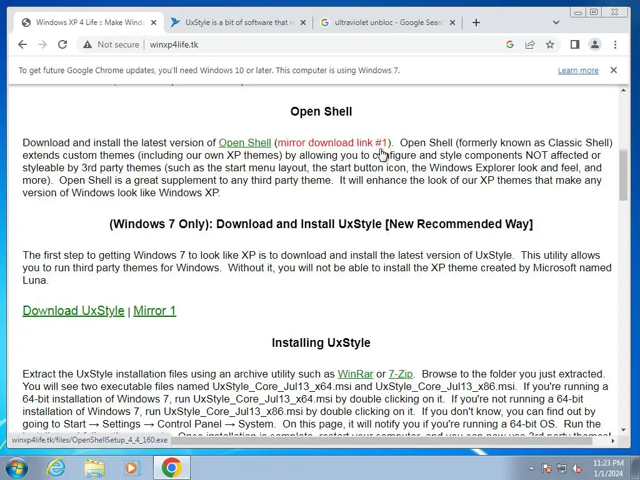Image resolution: width=640 pixels, height=480 pixels.
Task: Open the Action Center flag icon
Action: pos(547,468)
